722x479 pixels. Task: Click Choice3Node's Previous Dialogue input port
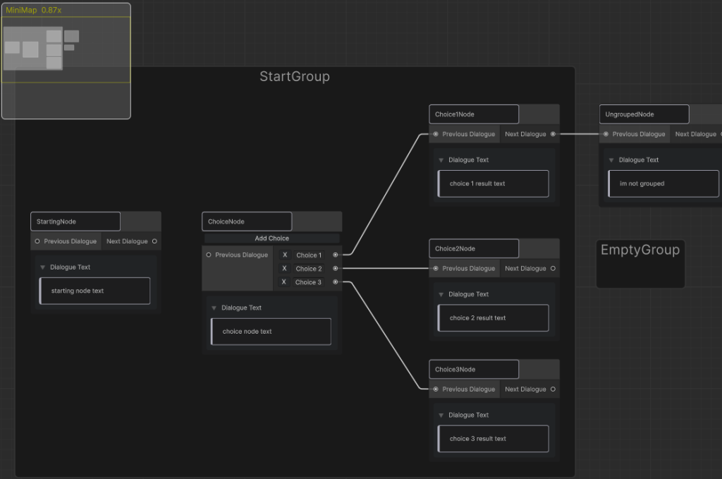[436, 389]
